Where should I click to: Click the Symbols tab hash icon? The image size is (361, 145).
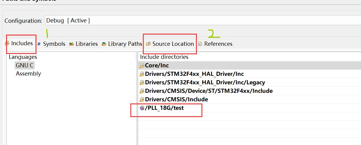39,44
